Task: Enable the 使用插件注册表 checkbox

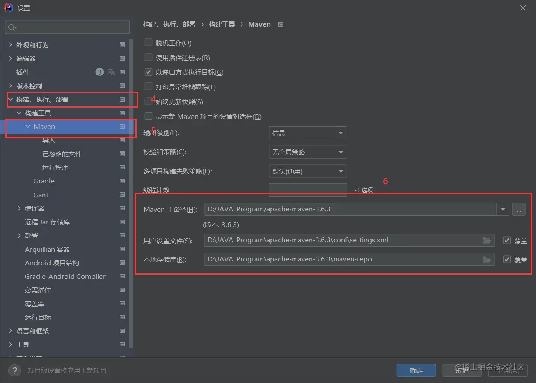Action: [x=148, y=58]
